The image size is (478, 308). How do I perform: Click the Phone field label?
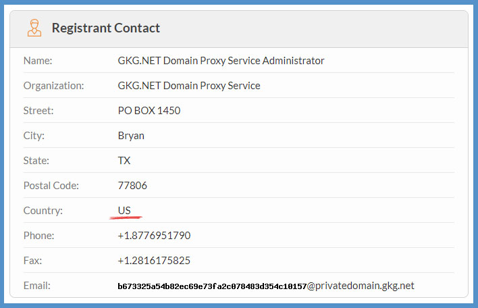39,236
